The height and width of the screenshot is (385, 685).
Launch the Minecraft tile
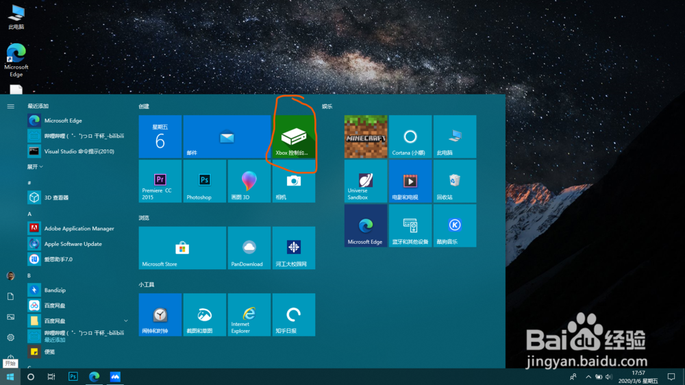point(366,137)
